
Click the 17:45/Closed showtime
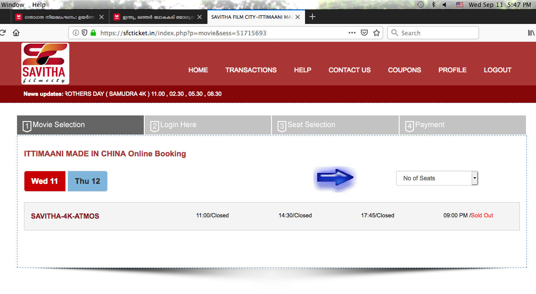coord(377,216)
